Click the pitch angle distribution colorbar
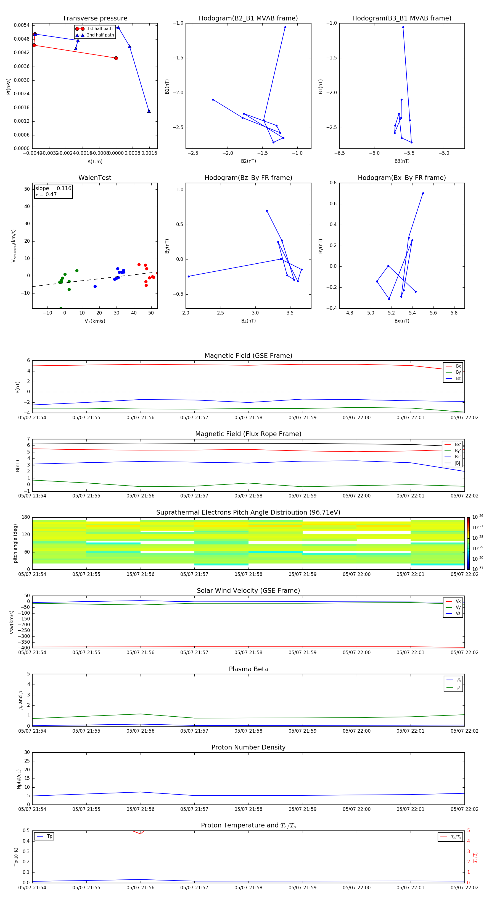Screen dimensions: 497x912 pyautogui.click(x=468, y=543)
